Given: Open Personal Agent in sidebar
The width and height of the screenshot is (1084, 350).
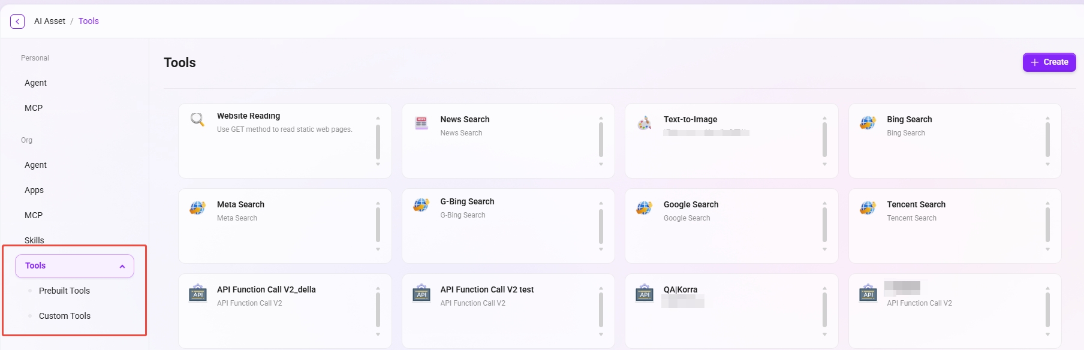Looking at the screenshot, I should pyautogui.click(x=36, y=83).
